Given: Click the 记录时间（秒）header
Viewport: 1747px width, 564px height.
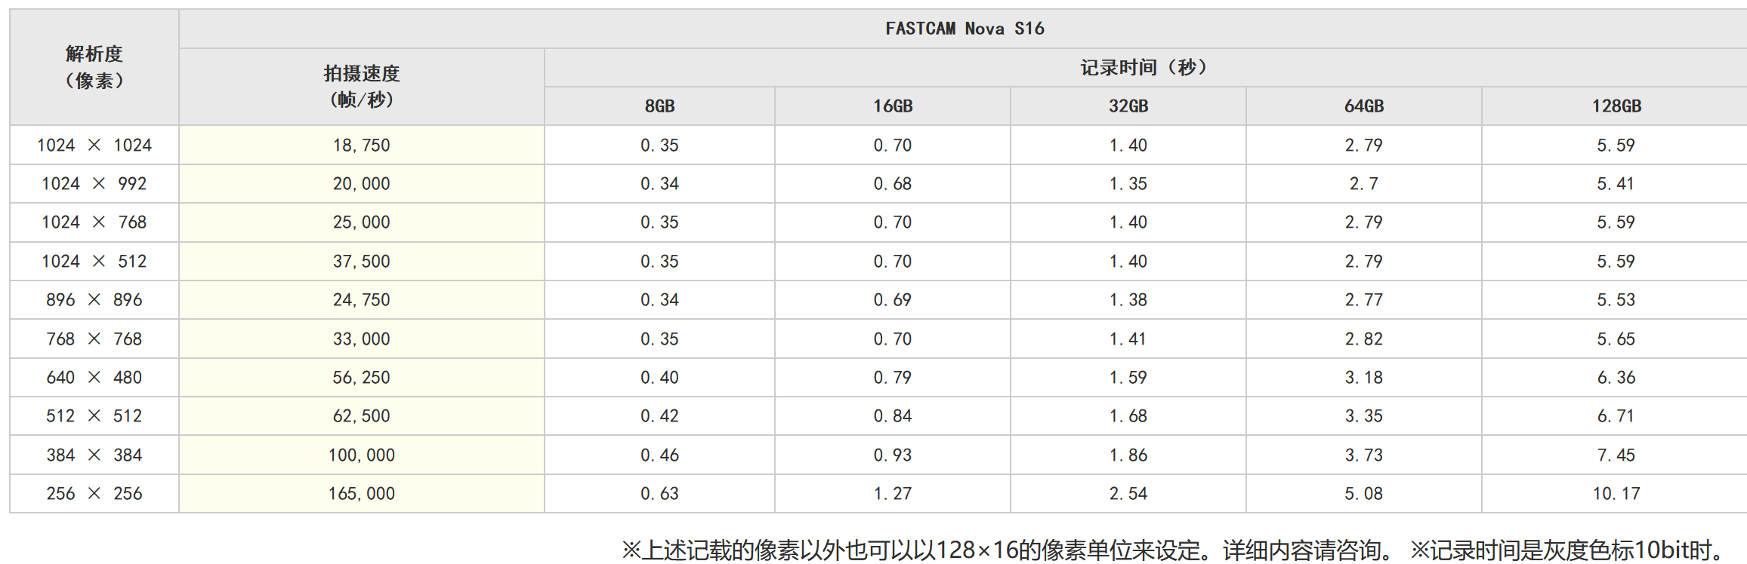Looking at the screenshot, I should pyautogui.click(x=1145, y=68).
